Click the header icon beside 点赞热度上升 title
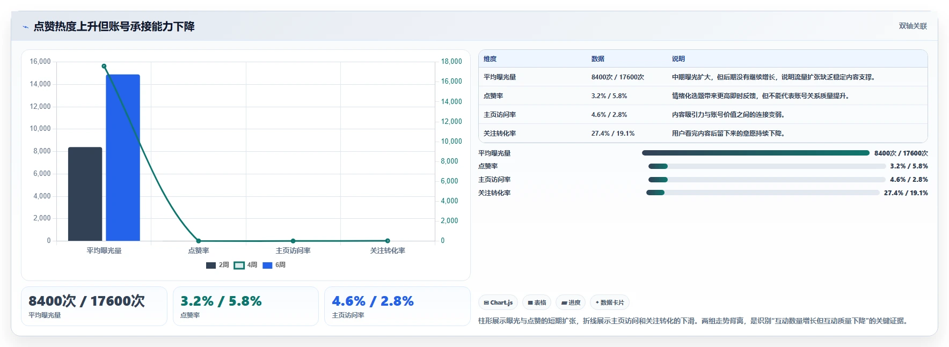The height and width of the screenshot is (347, 949). 25,27
